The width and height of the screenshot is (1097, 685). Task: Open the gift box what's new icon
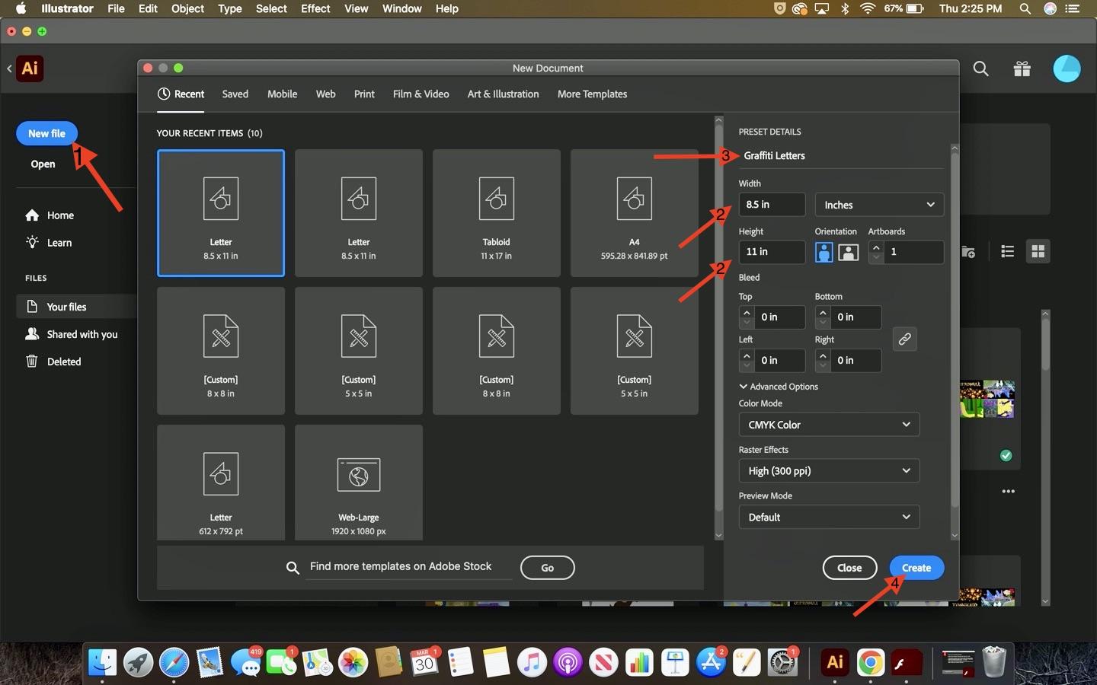point(1022,69)
